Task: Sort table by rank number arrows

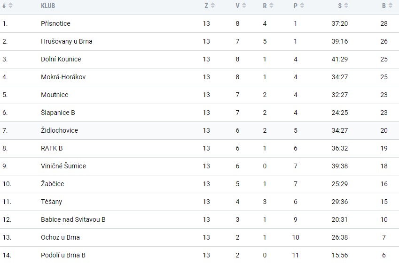Action: coord(10,6)
